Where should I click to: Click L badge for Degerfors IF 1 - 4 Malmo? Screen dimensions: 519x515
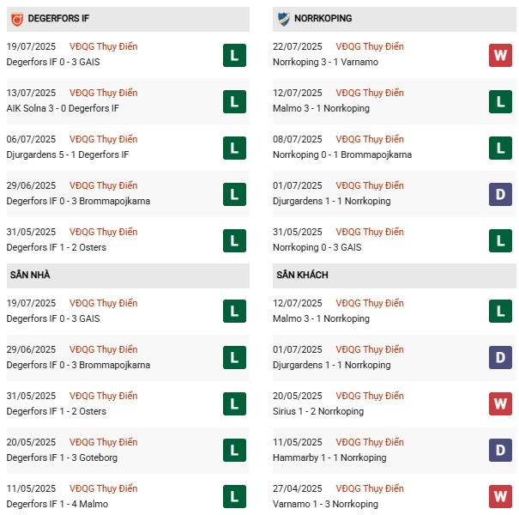tap(233, 497)
